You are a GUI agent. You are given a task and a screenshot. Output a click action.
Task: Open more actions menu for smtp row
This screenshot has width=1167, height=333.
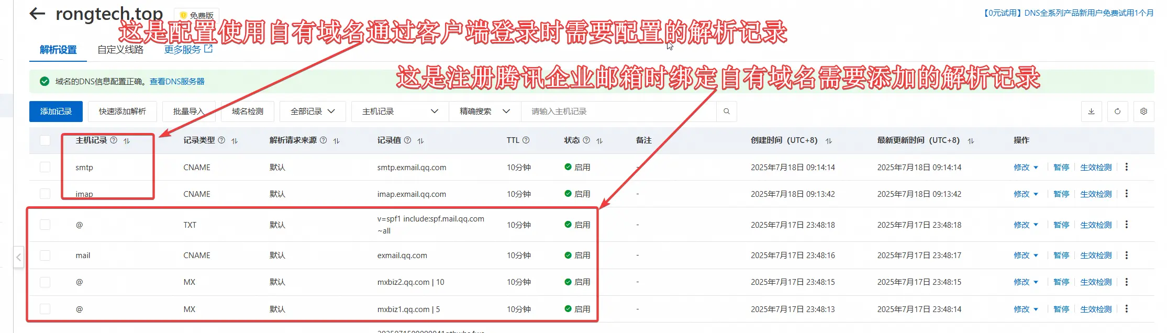(x=1127, y=167)
